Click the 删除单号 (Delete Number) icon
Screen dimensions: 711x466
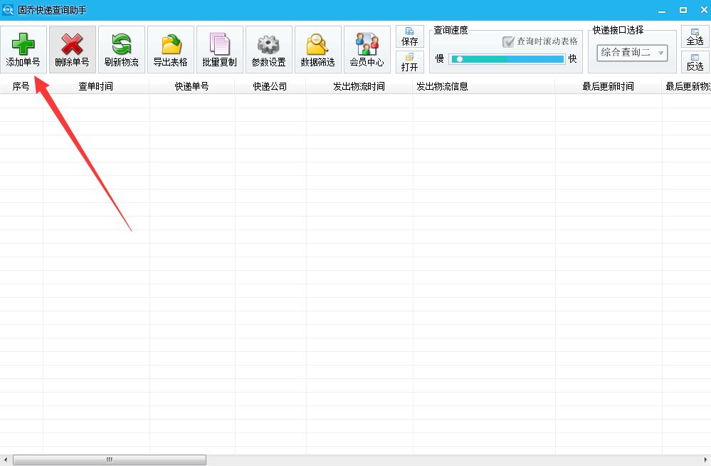[71, 48]
